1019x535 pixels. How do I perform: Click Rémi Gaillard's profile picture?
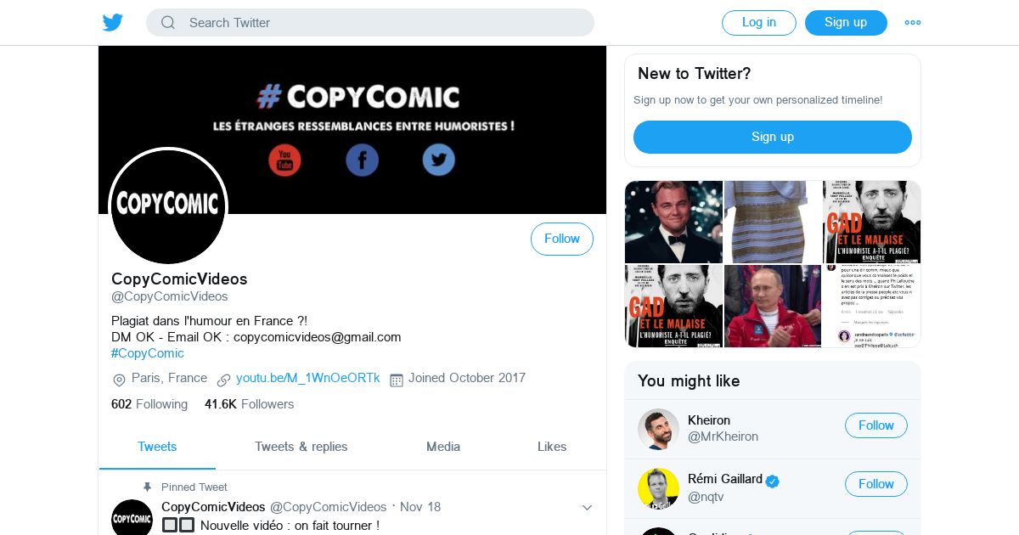[658, 488]
